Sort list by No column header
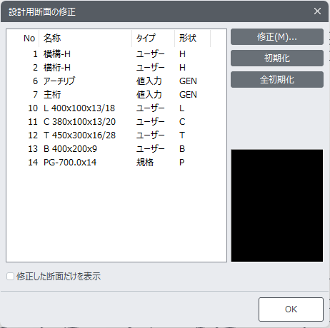 pyautogui.click(x=23, y=38)
